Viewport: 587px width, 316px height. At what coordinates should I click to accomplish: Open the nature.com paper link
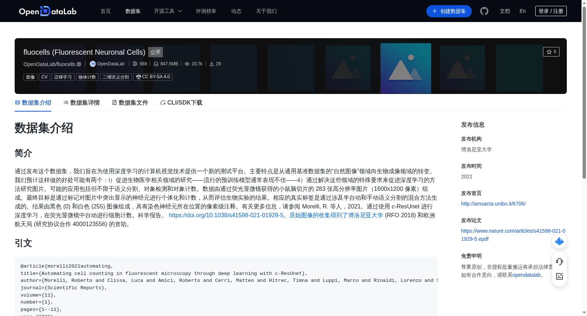point(513,235)
